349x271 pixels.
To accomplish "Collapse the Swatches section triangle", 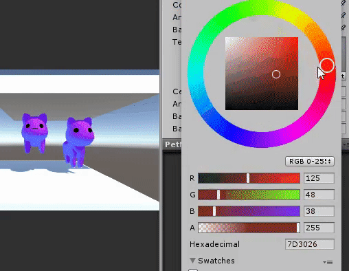I will pos(192,261).
